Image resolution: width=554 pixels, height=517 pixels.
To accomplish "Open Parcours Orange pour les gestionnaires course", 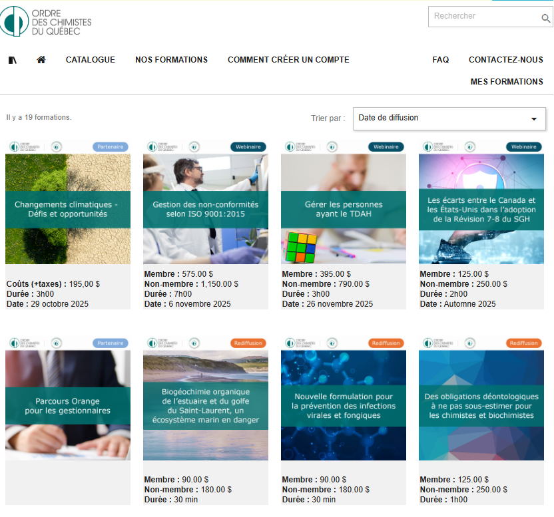I will 68,406.
